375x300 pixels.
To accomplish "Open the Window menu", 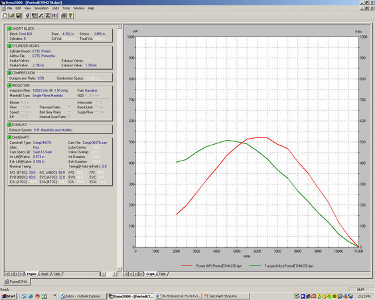I will (x=79, y=8).
